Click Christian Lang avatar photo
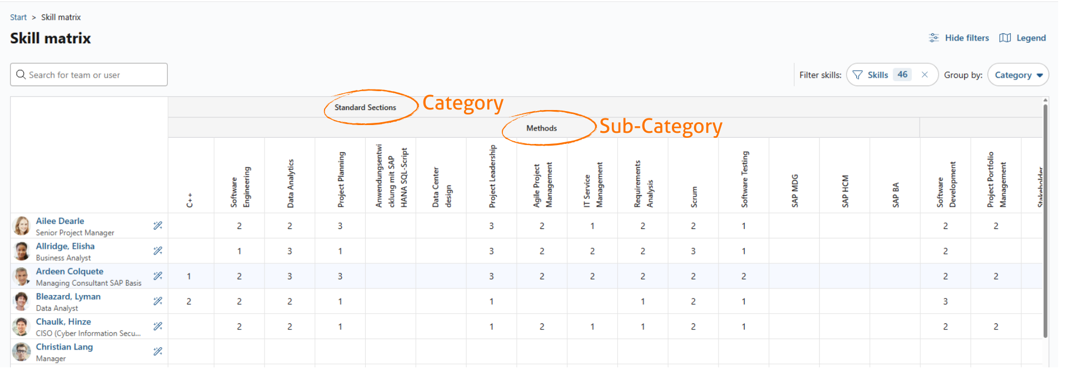Viewport: 1067px width, 384px height. tap(22, 352)
